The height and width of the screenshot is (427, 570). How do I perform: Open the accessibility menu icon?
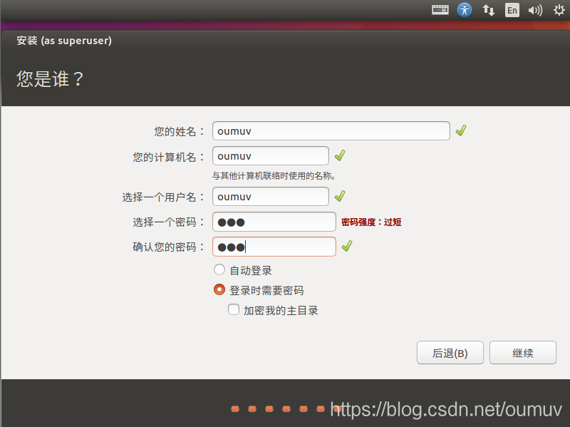(x=465, y=10)
